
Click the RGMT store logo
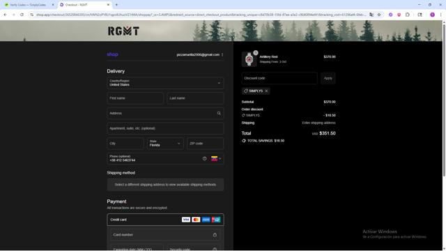coord(123,31)
